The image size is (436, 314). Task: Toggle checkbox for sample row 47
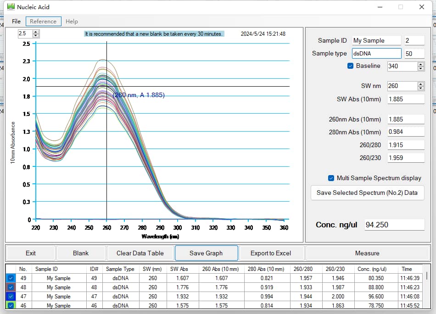click(x=11, y=297)
